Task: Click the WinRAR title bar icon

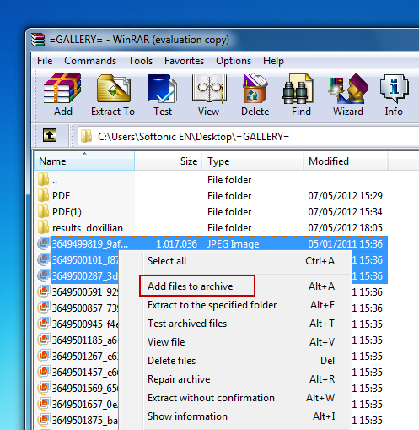Action: pyautogui.click(x=38, y=40)
